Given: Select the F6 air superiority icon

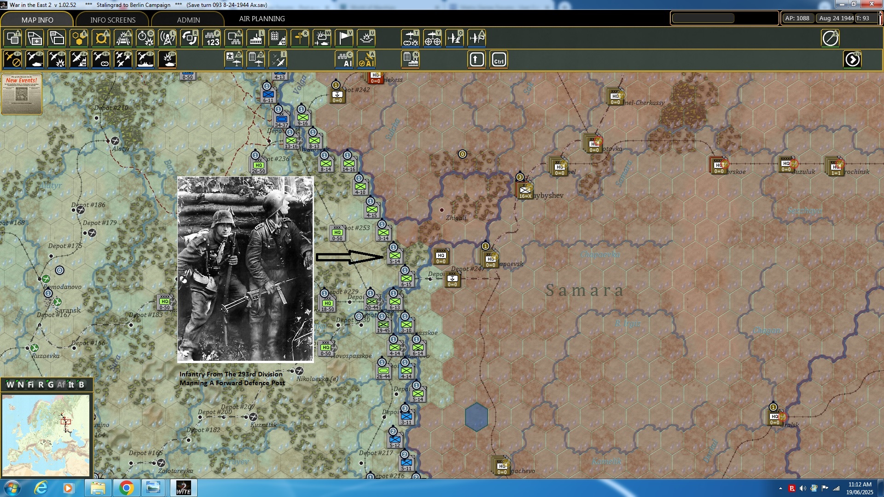Looking at the screenshot, I should click(123, 60).
